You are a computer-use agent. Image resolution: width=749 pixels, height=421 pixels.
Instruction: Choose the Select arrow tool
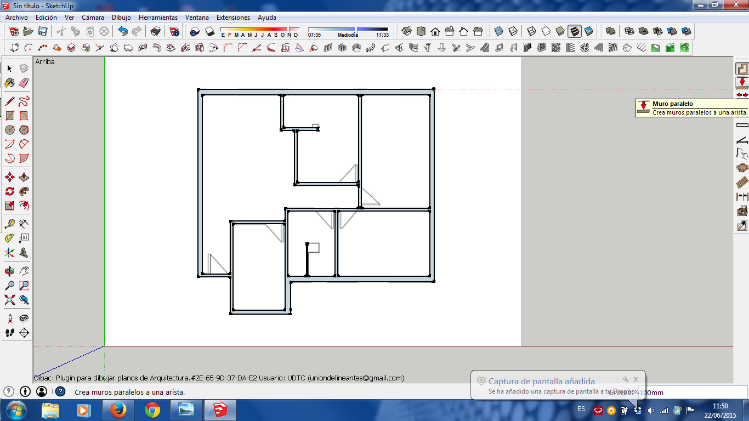pyautogui.click(x=9, y=69)
